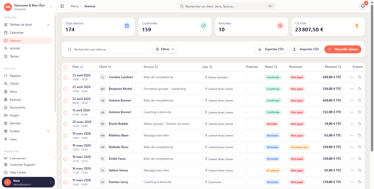The width and height of the screenshot is (374, 189).
Task: Go to Factures in the sidebar
Action: (15, 100)
